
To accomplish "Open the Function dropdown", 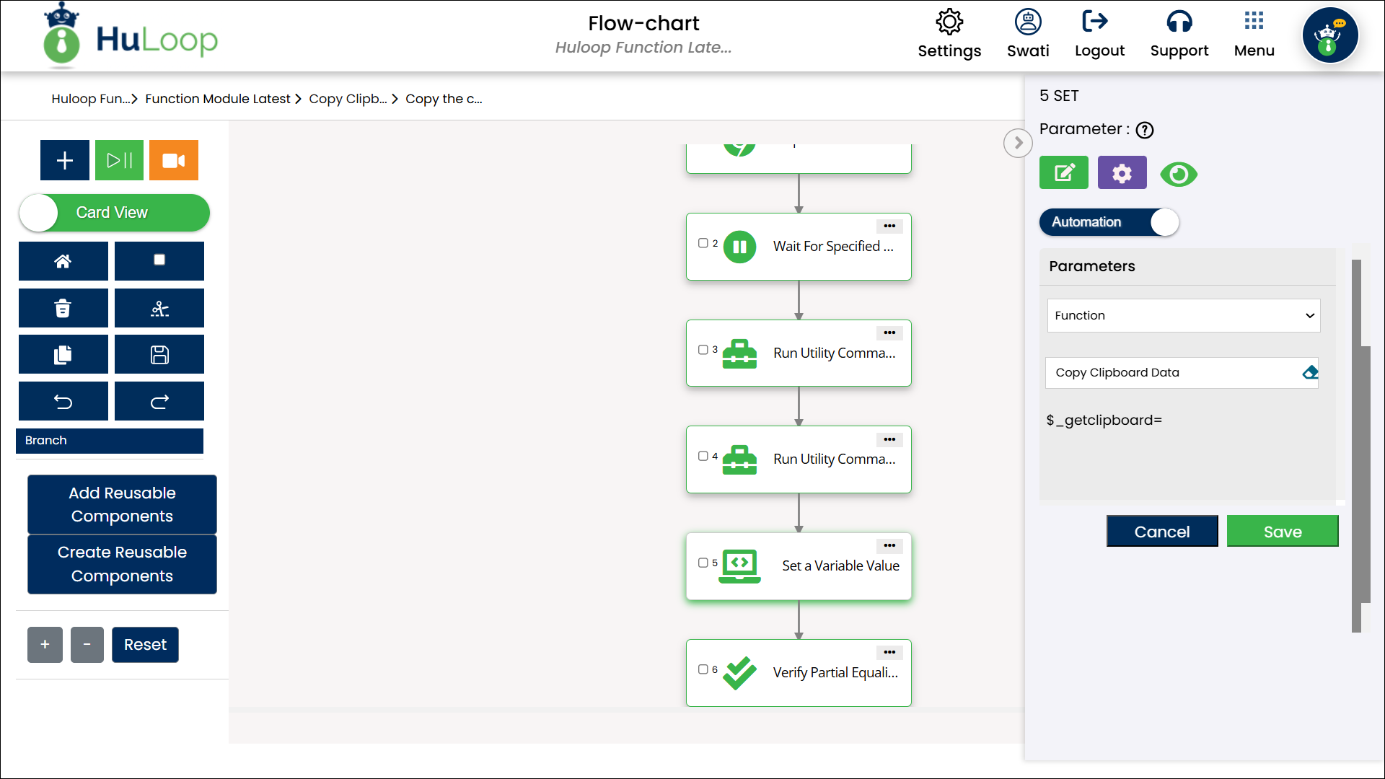I will 1183,315.
